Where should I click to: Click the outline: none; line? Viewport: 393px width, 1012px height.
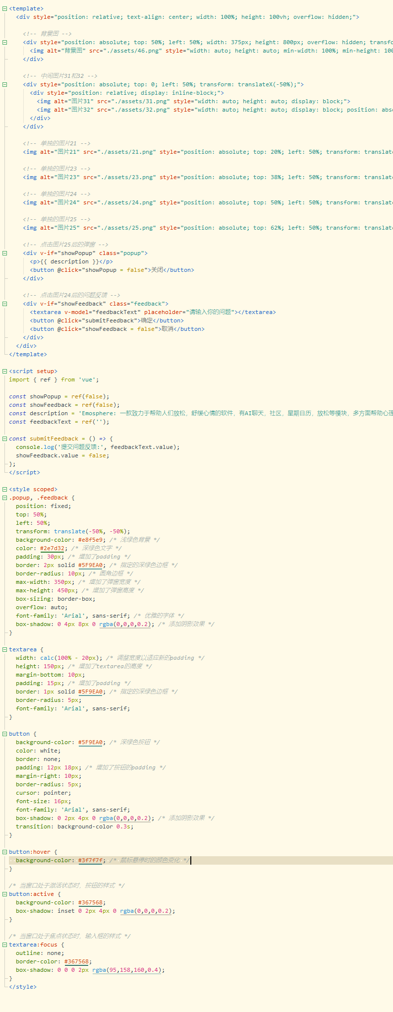(40, 953)
